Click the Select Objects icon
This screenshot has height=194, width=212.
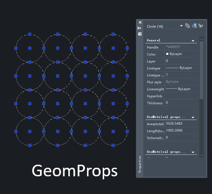(194, 26)
